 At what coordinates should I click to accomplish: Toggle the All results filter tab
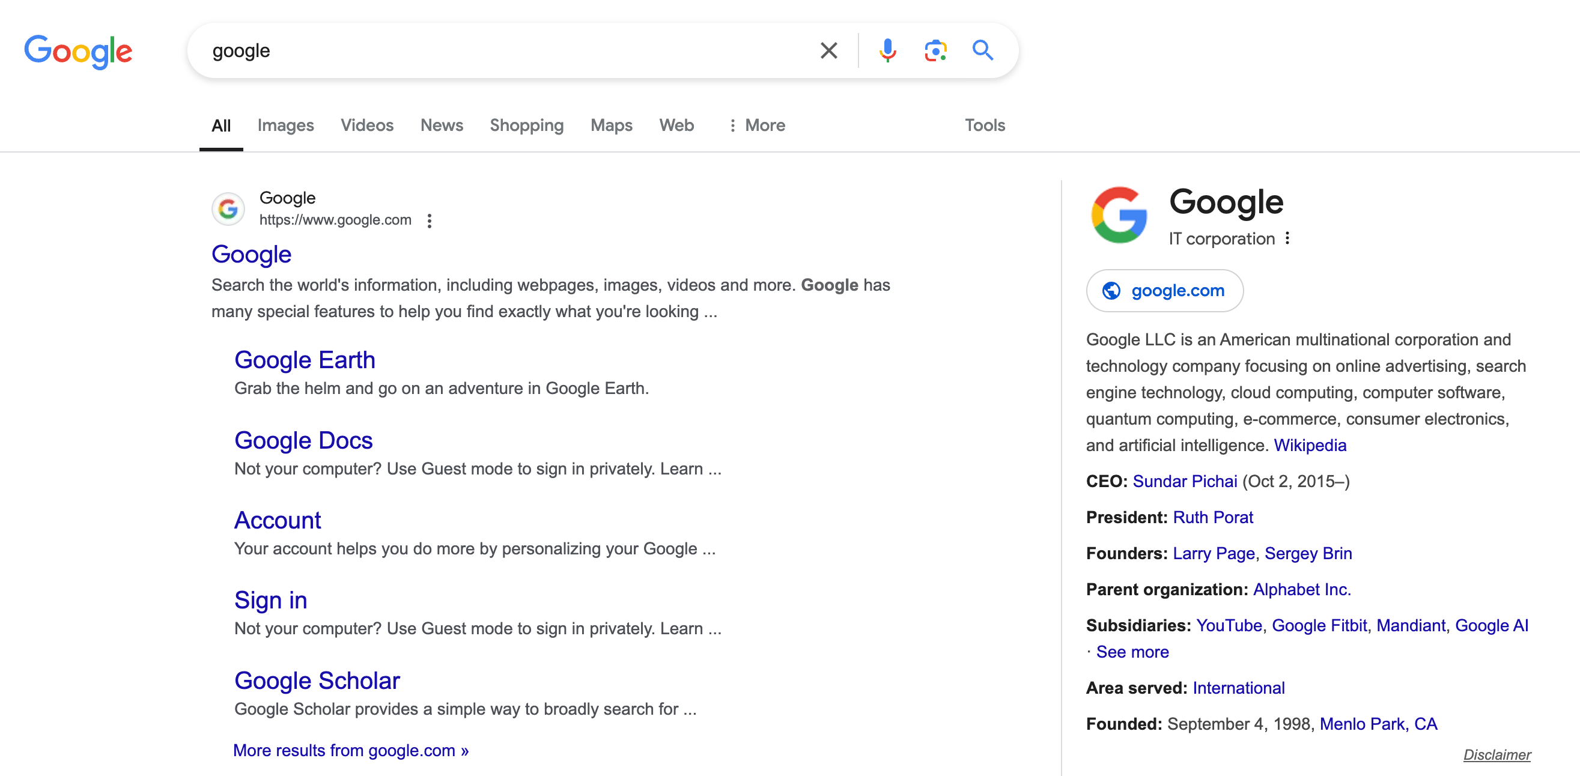pyautogui.click(x=222, y=125)
